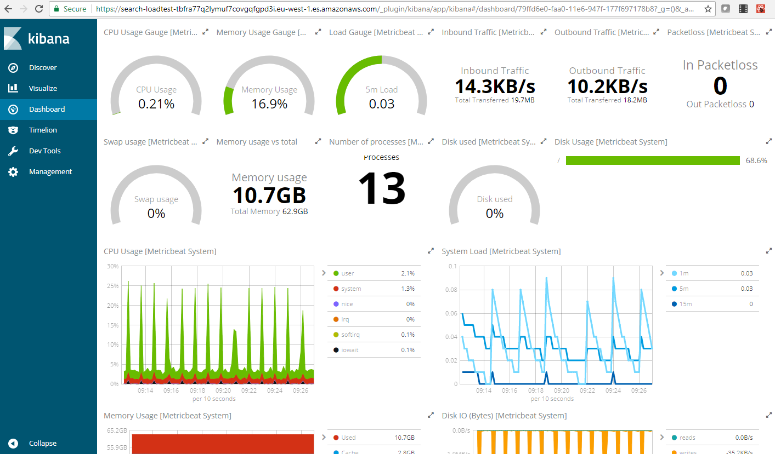This screenshot has height=454, width=775.
Task: Toggle the irq series in CPU legend
Action: coord(374,319)
